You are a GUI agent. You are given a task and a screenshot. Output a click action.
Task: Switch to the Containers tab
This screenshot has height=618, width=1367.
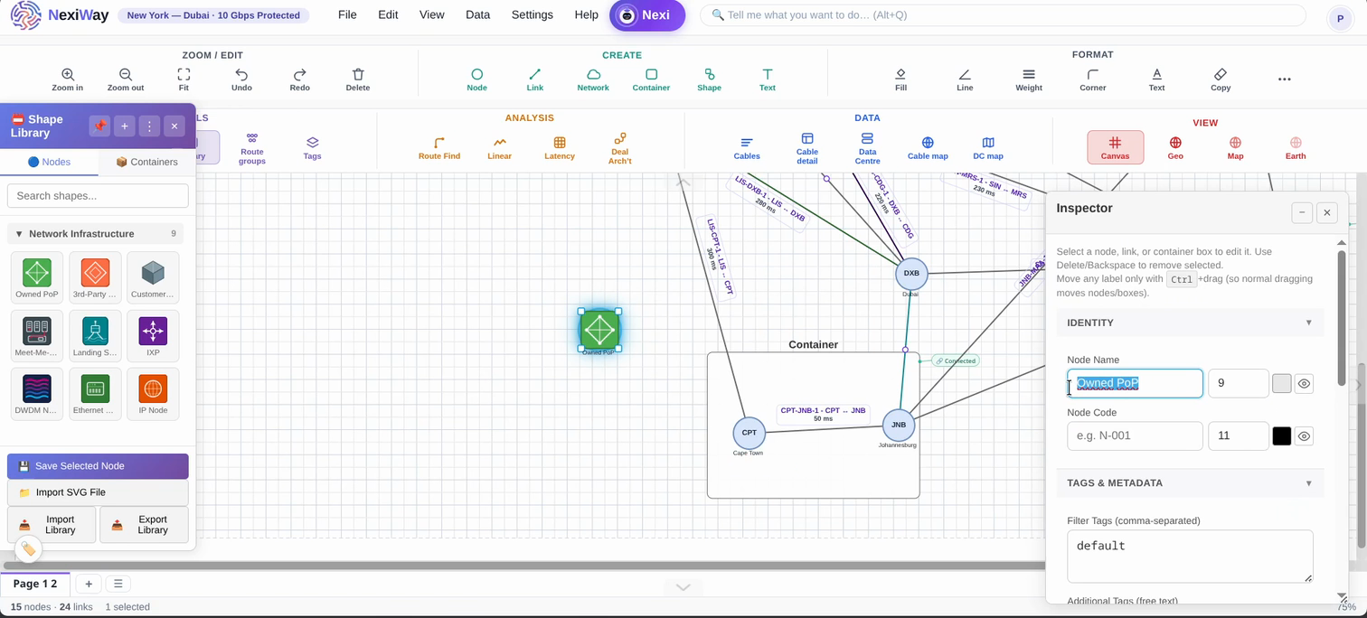tap(146, 162)
